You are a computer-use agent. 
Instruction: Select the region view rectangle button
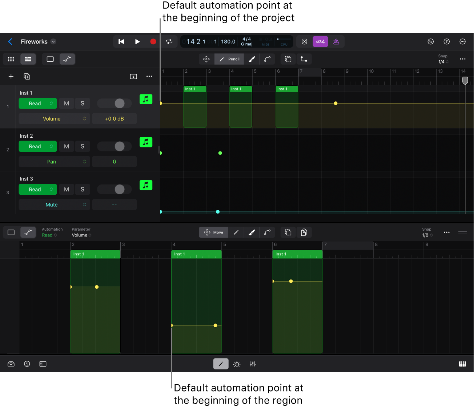click(50, 59)
